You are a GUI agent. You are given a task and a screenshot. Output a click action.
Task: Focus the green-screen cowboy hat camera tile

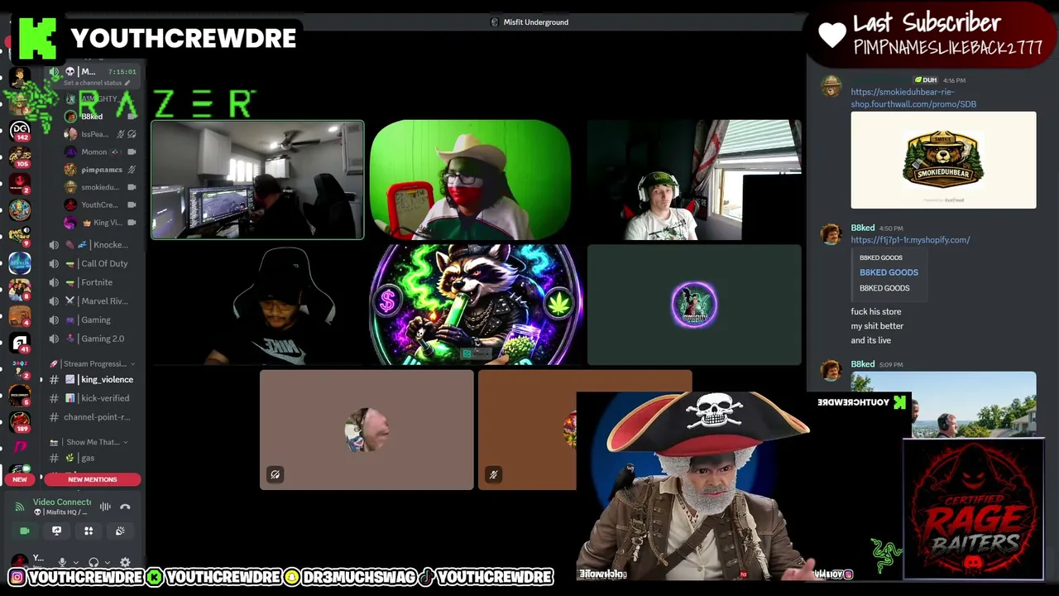coord(470,180)
